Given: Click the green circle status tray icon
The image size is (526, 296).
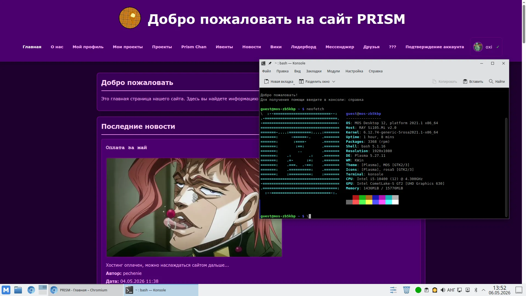Looking at the screenshot, I should 418,290.
